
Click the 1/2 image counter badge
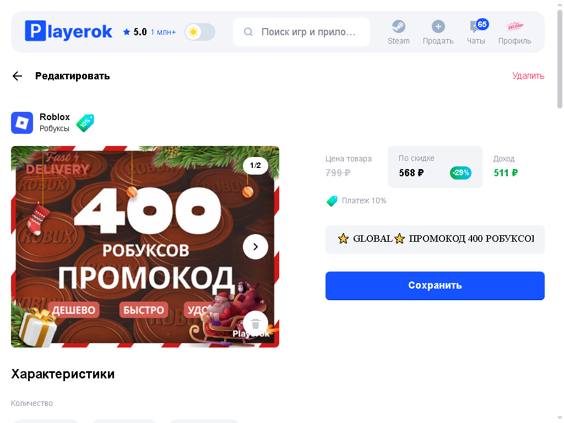[x=256, y=165]
